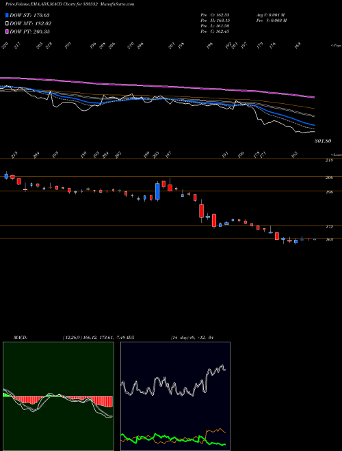Viewport: 342px width, 451px height.
Task: Click the '<Tops' label at right edge
Action: 337,46
